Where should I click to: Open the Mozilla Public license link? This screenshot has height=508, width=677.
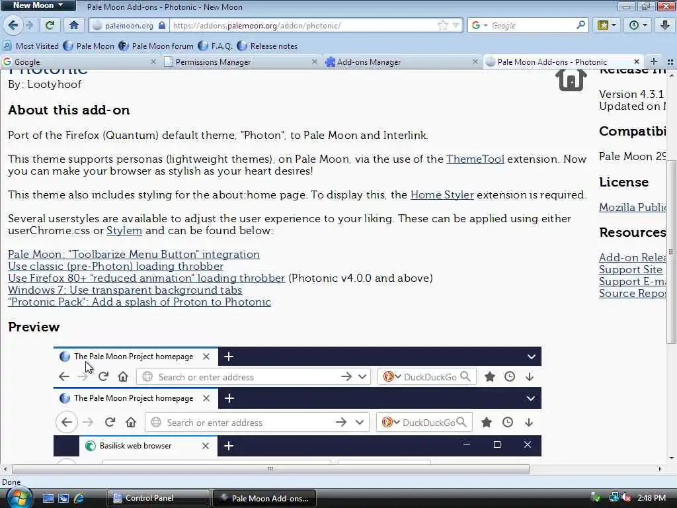click(x=632, y=207)
